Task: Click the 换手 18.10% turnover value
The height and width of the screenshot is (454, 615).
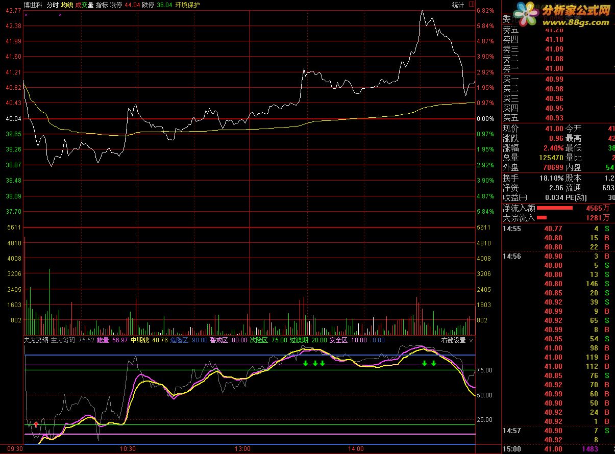Action: 552,179
